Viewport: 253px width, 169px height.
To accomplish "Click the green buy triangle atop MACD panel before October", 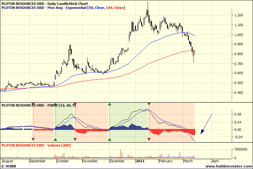I will pyautogui.click(x=55, y=104).
